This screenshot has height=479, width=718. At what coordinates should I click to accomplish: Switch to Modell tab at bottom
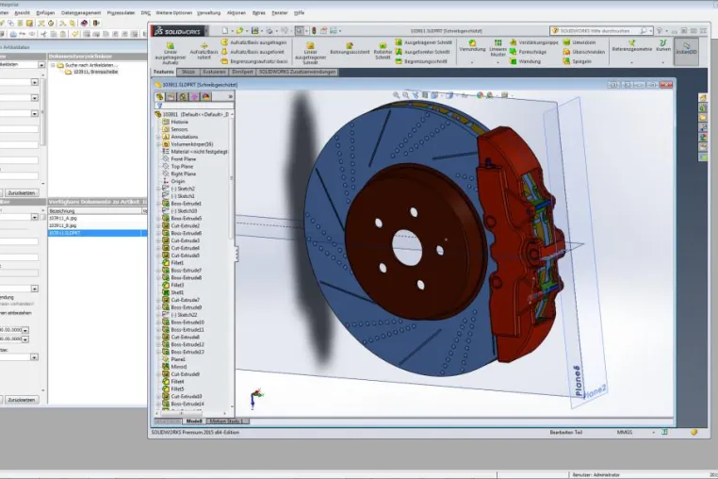coord(194,421)
